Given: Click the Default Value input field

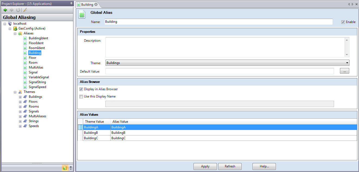Looking at the screenshot, I should [x=219, y=72].
